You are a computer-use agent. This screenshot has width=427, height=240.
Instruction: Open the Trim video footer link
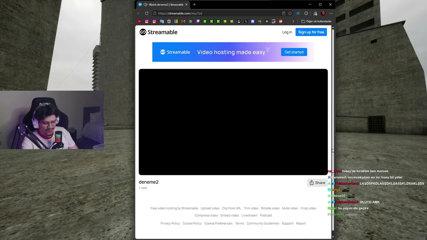click(251, 208)
